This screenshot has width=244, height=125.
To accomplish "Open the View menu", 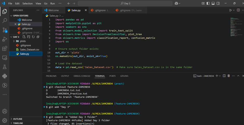I will pyautogui.click(x=38, y=3).
